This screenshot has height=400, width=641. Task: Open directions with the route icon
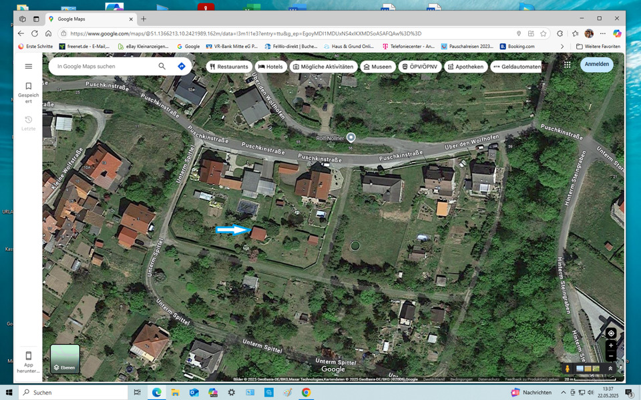181,67
